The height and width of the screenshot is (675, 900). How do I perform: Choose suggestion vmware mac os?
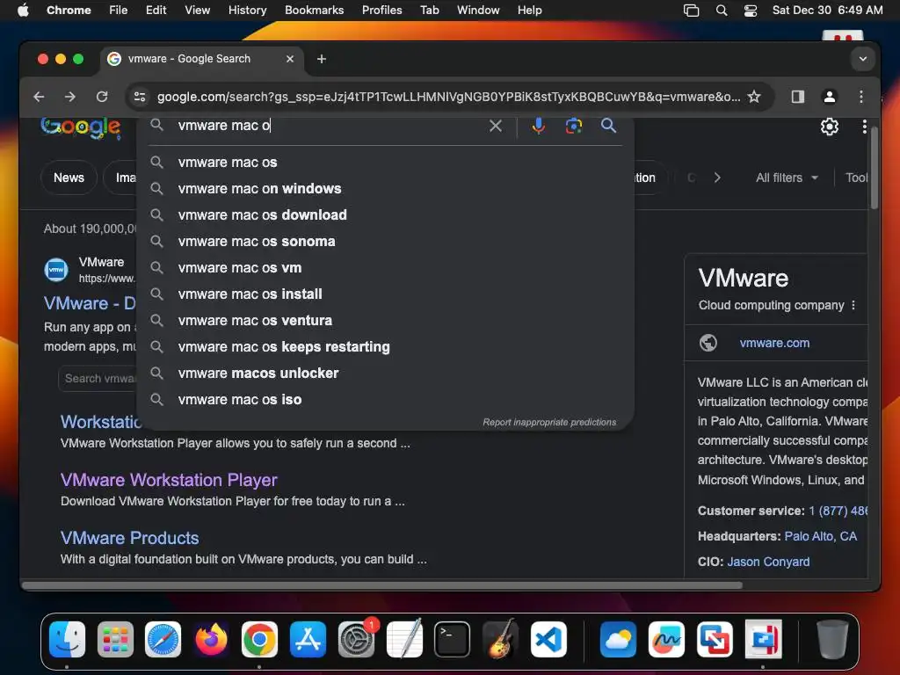pos(386,163)
